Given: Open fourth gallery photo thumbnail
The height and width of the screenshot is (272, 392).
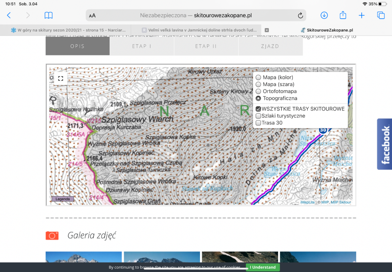Looking at the screenshot, I should [x=318, y=257].
